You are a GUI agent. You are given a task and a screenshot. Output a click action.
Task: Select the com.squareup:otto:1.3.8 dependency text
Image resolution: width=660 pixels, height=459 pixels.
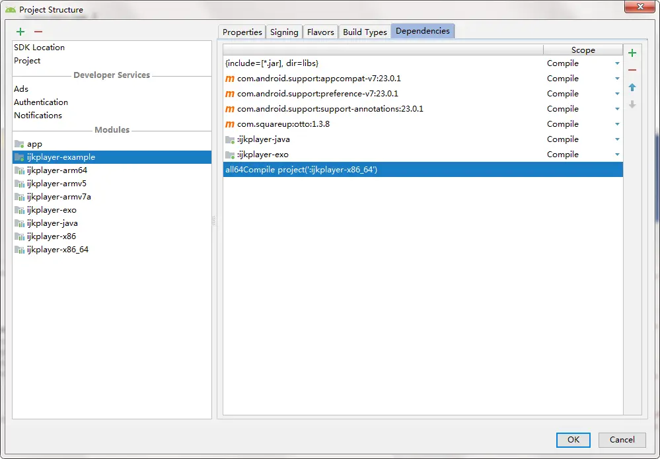tap(283, 124)
